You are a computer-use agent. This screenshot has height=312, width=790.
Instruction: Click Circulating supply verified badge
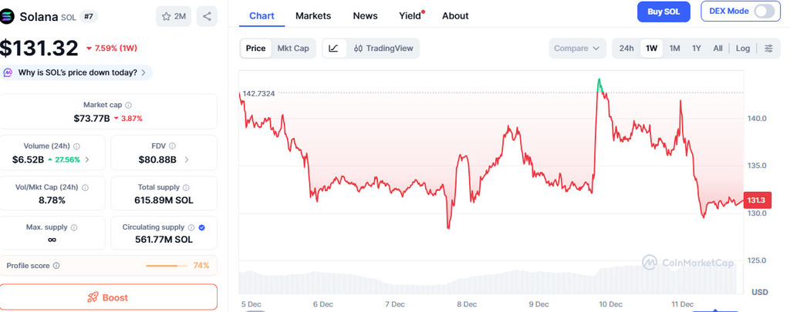coord(201,227)
